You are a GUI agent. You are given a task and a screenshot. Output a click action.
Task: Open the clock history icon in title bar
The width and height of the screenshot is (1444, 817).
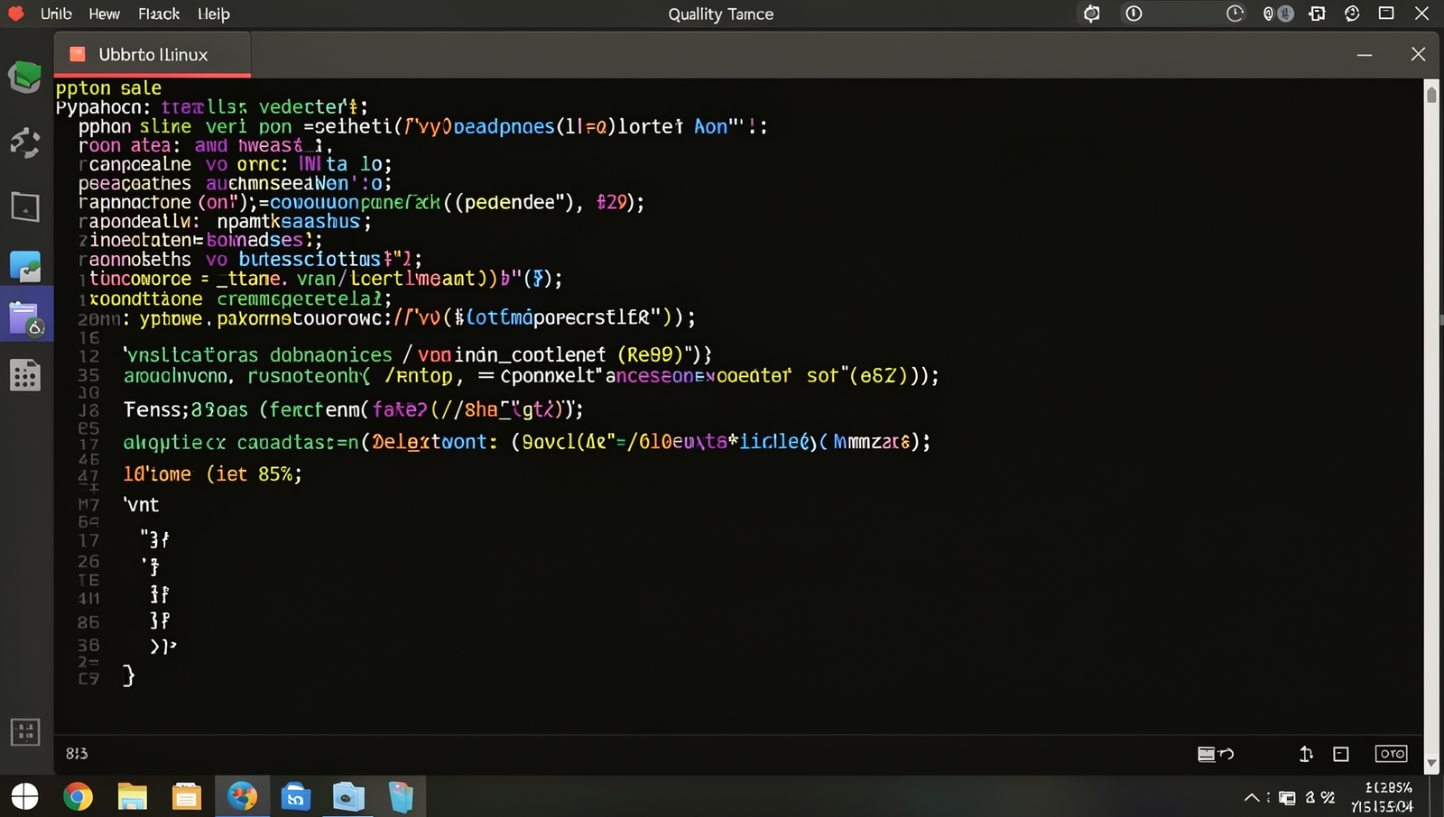click(1235, 14)
